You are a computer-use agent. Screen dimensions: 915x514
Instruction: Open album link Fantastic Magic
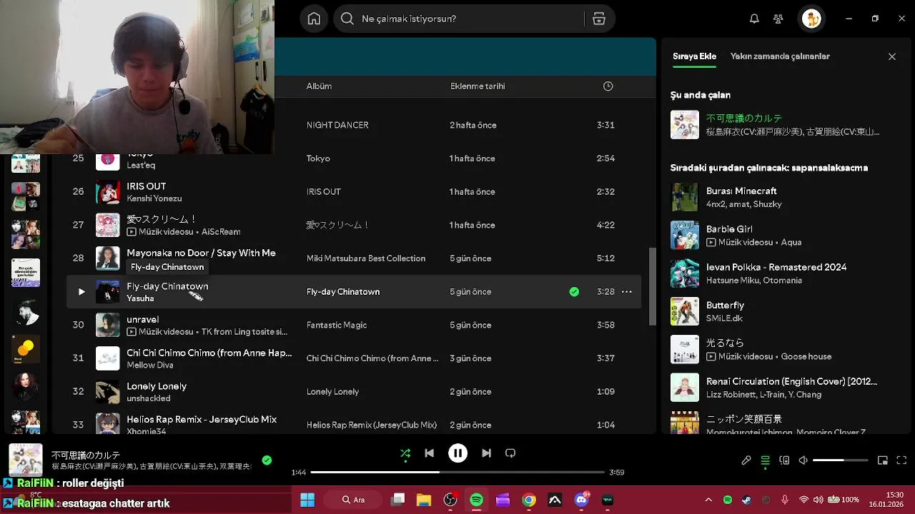coord(337,325)
